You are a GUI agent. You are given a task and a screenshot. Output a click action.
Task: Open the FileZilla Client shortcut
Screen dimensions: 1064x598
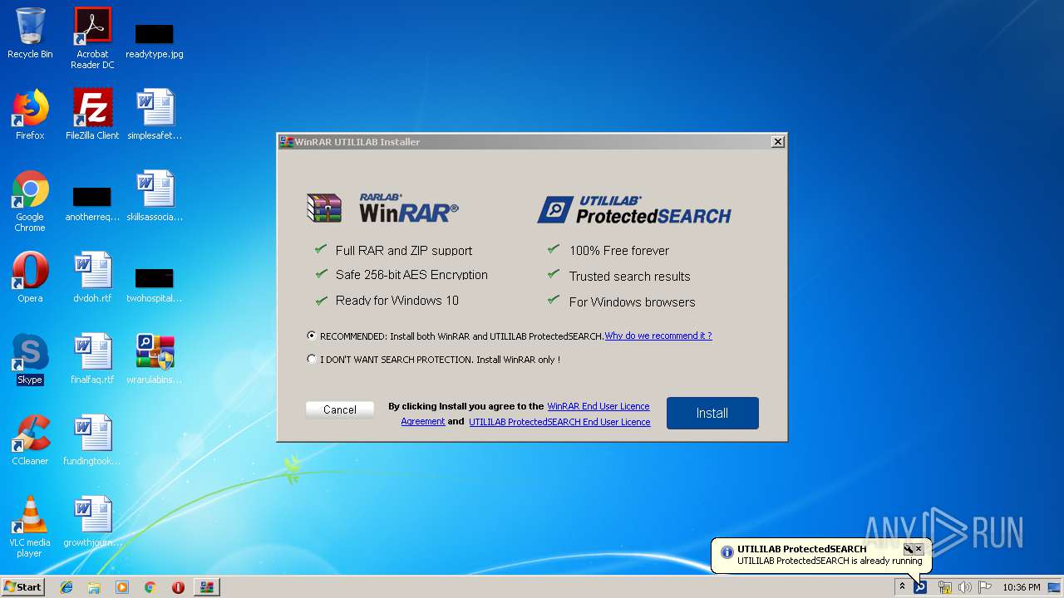pos(92,115)
